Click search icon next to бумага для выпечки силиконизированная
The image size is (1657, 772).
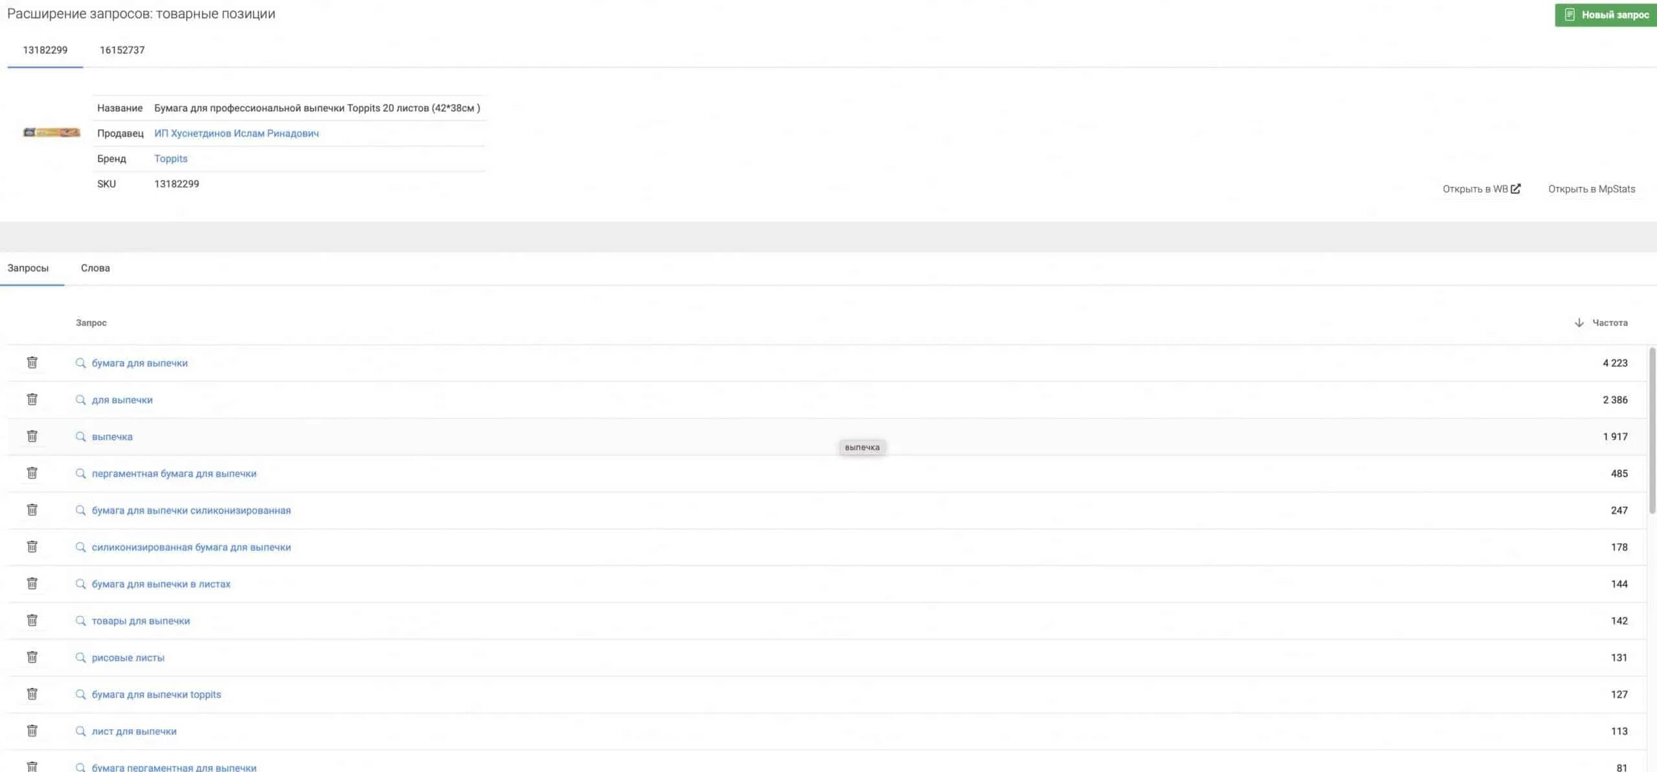80,510
